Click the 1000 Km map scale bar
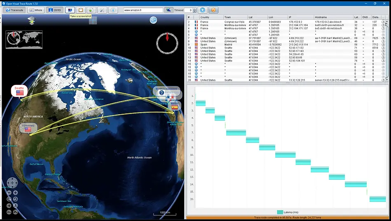 [x=164, y=213]
